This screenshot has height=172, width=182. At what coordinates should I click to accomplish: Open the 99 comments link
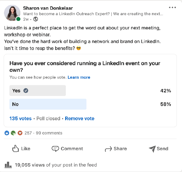point(49,133)
